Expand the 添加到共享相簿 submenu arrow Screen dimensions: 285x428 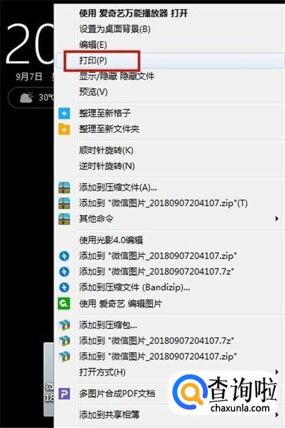pos(277,414)
